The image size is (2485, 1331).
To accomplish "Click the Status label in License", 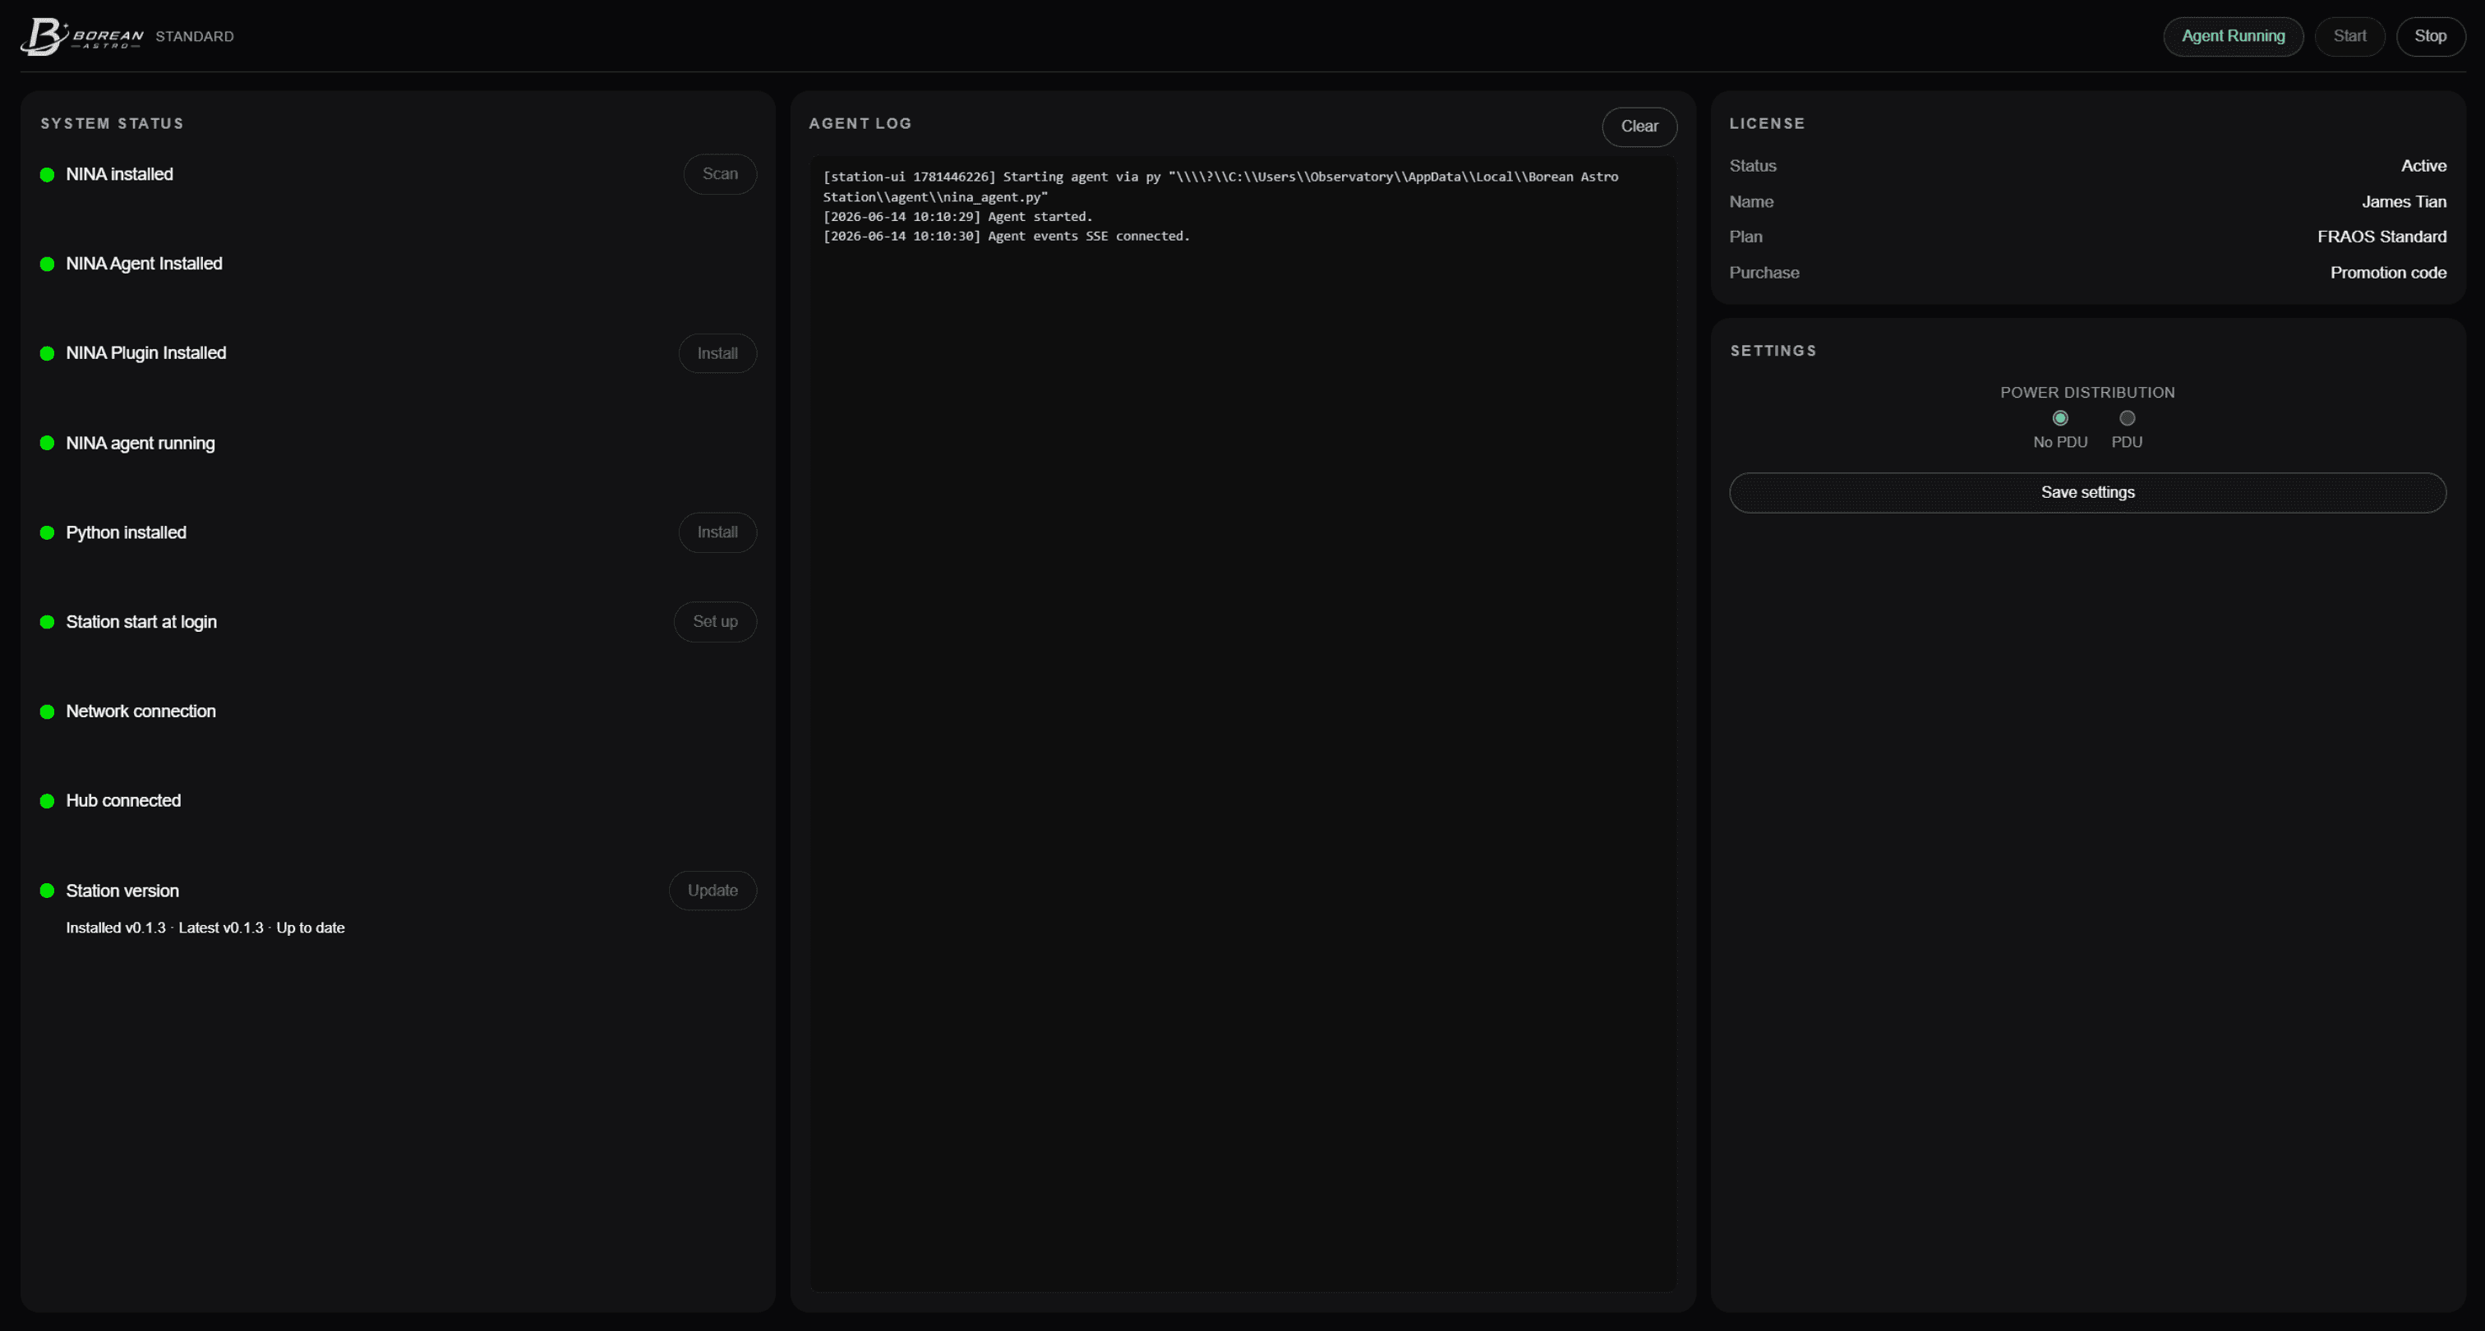I will click(x=1753, y=166).
